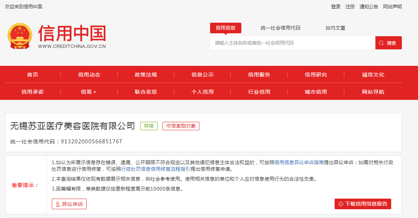Click notice line 2 about 本查询结果

[185, 179]
